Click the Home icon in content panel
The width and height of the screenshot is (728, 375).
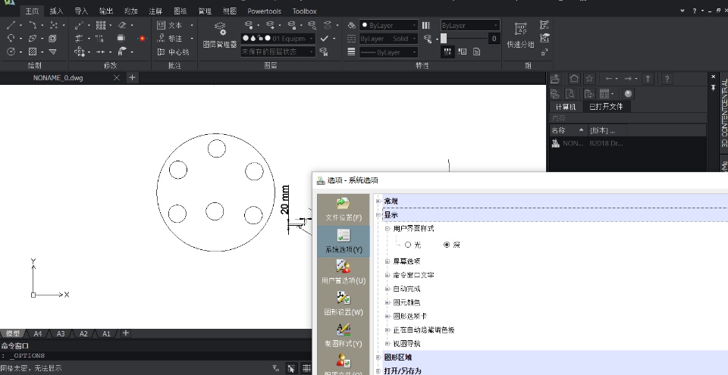(x=574, y=79)
